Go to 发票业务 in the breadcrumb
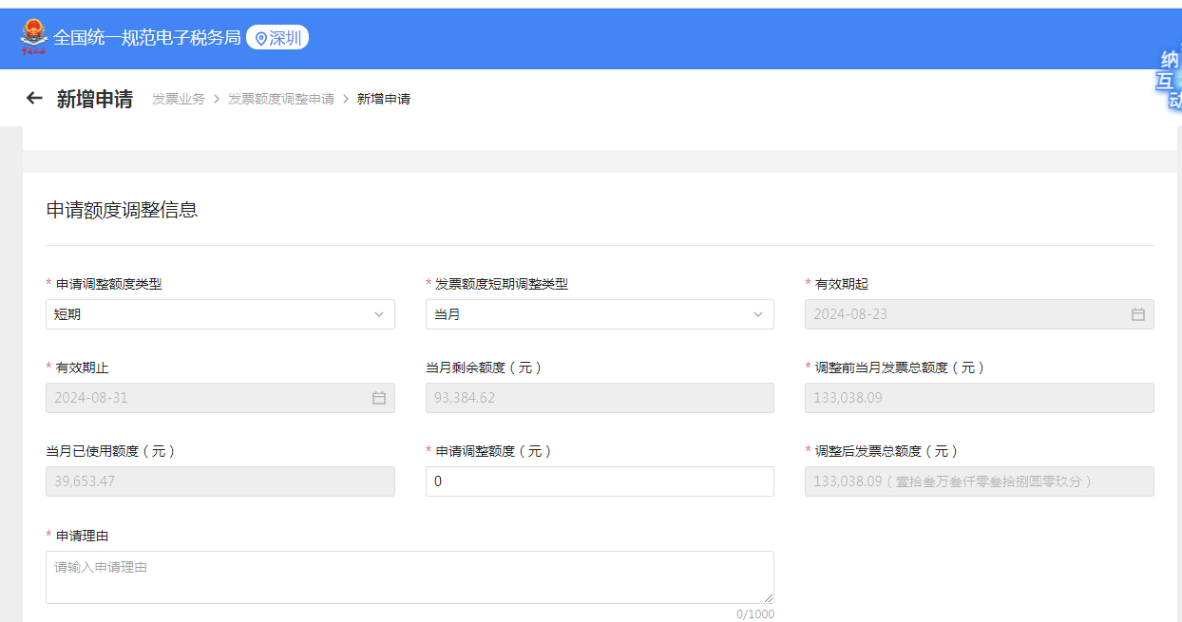The image size is (1182, 622). click(179, 99)
